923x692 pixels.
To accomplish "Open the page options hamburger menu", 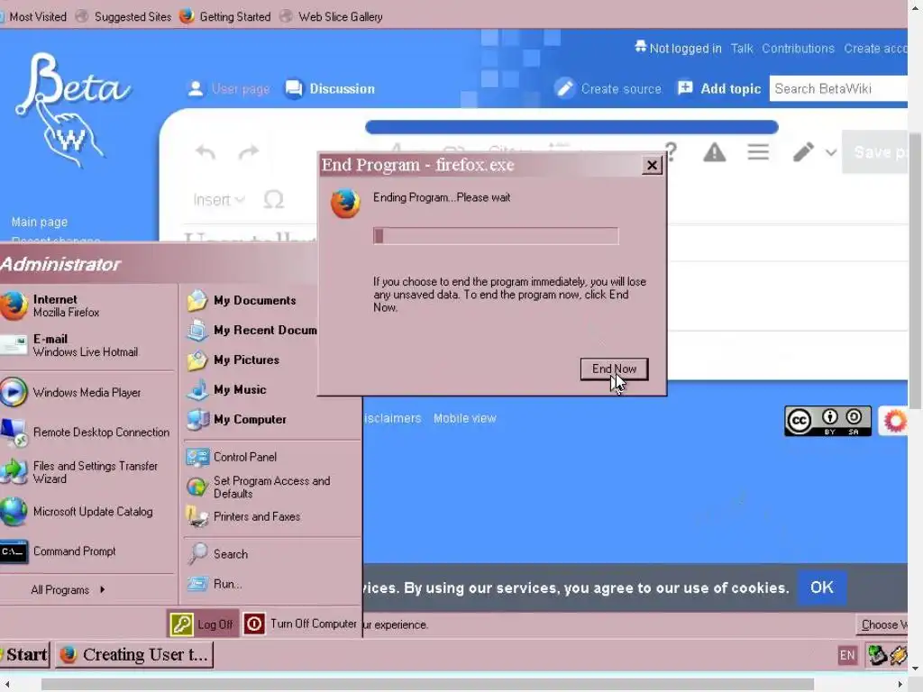I will (758, 152).
